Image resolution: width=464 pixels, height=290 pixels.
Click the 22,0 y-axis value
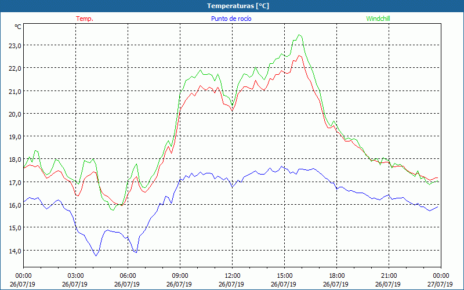click(x=14, y=68)
